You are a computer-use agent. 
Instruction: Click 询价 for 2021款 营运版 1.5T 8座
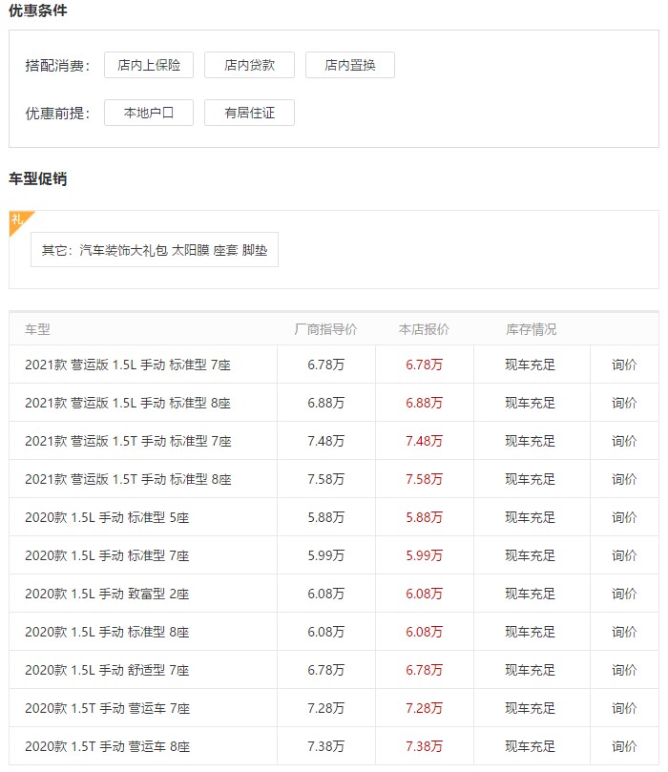point(624,479)
